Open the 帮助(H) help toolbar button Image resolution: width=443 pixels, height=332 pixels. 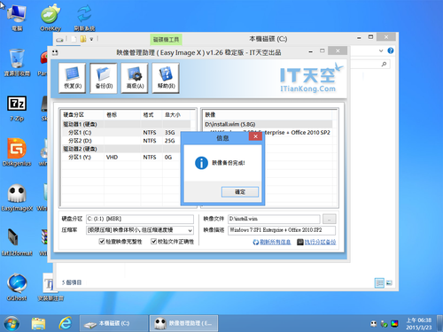166,78
